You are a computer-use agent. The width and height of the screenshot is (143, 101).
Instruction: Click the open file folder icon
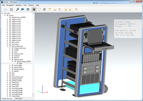click(5, 9)
